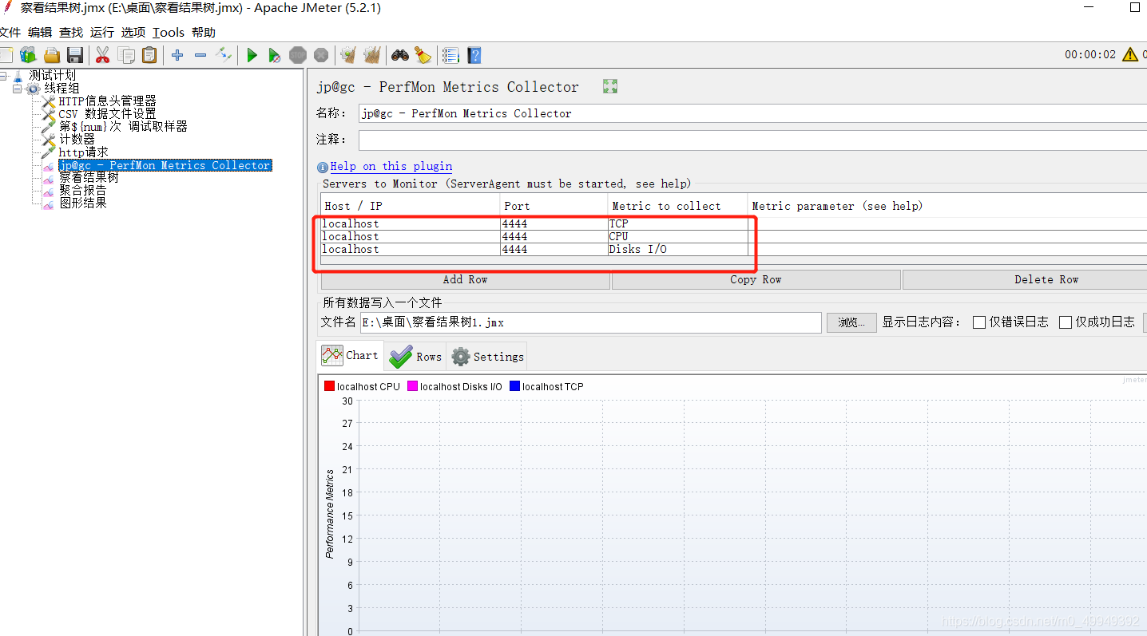Open the Help on this plugin link
The image size is (1147, 636).
pyautogui.click(x=391, y=166)
